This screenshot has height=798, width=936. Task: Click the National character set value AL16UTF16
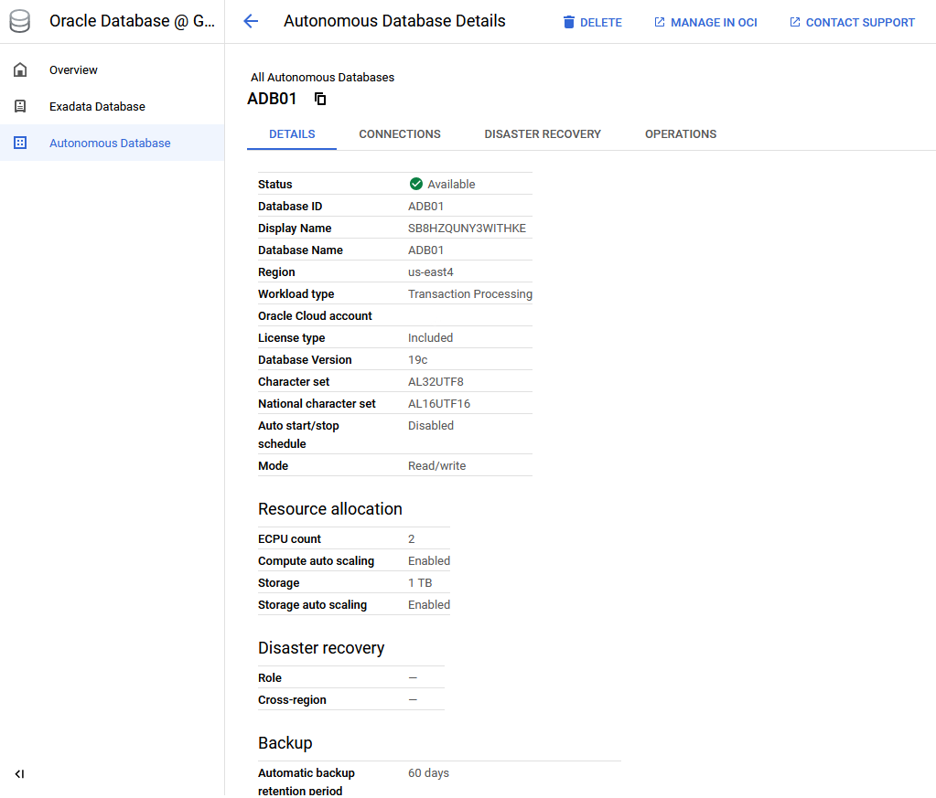point(439,404)
